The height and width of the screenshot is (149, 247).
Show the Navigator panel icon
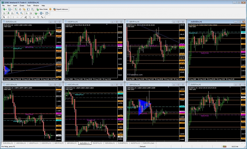point(24,9)
